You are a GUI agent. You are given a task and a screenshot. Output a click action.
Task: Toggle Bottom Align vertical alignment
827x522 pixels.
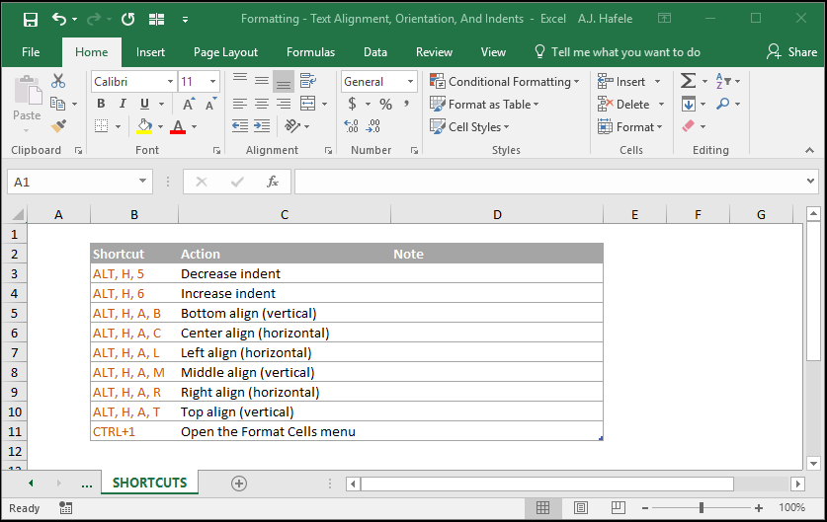[x=284, y=82]
